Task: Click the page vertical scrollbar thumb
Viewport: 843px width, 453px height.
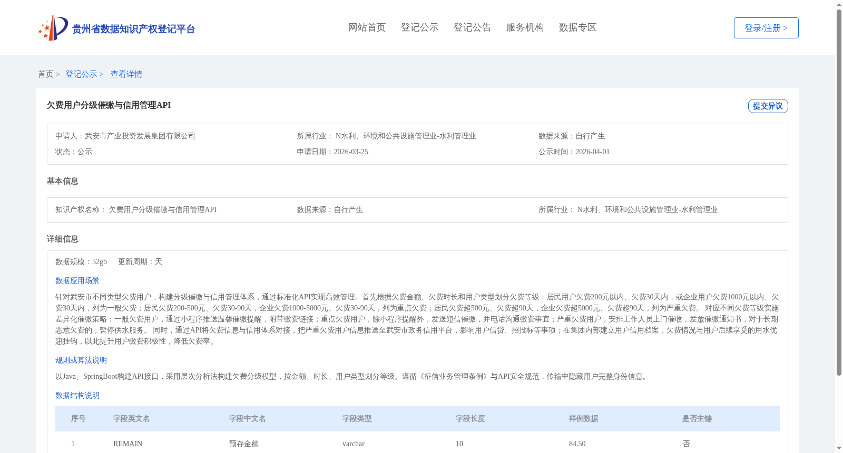Action: [839, 193]
